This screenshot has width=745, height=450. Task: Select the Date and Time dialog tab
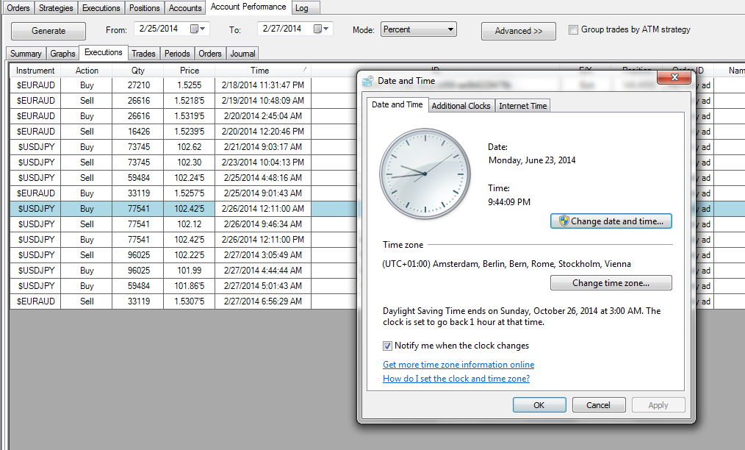pyautogui.click(x=397, y=104)
